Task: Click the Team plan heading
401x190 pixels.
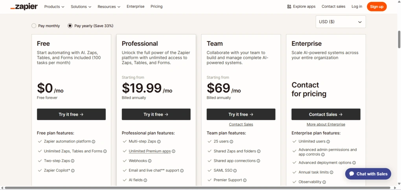Action: tap(215, 44)
